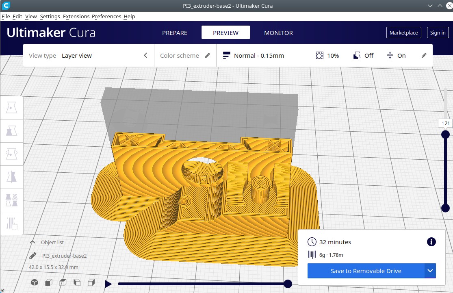Select the Rotate tool in left toolbar
Image resolution: width=453 pixels, height=293 pixels.
click(11, 154)
